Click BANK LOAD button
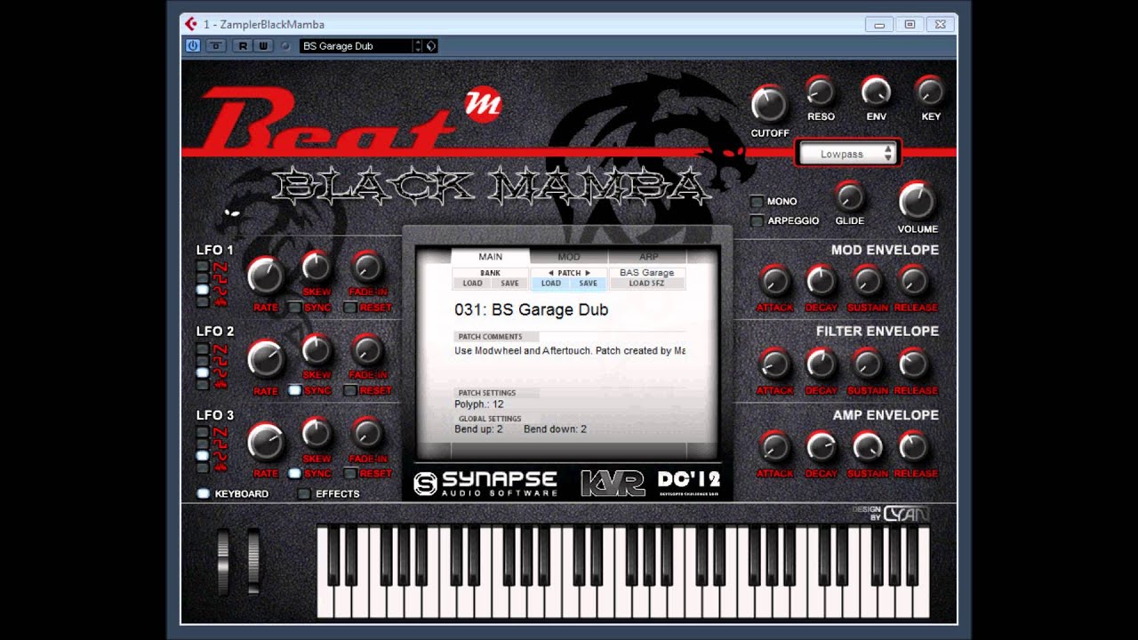Viewport: 1138px width, 640px height. pyautogui.click(x=472, y=284)
